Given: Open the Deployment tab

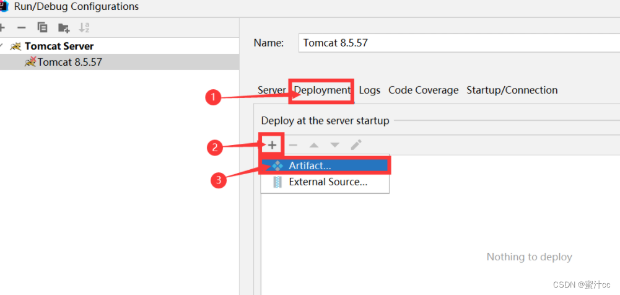Looking at the screenshot, I should (322, 90).
